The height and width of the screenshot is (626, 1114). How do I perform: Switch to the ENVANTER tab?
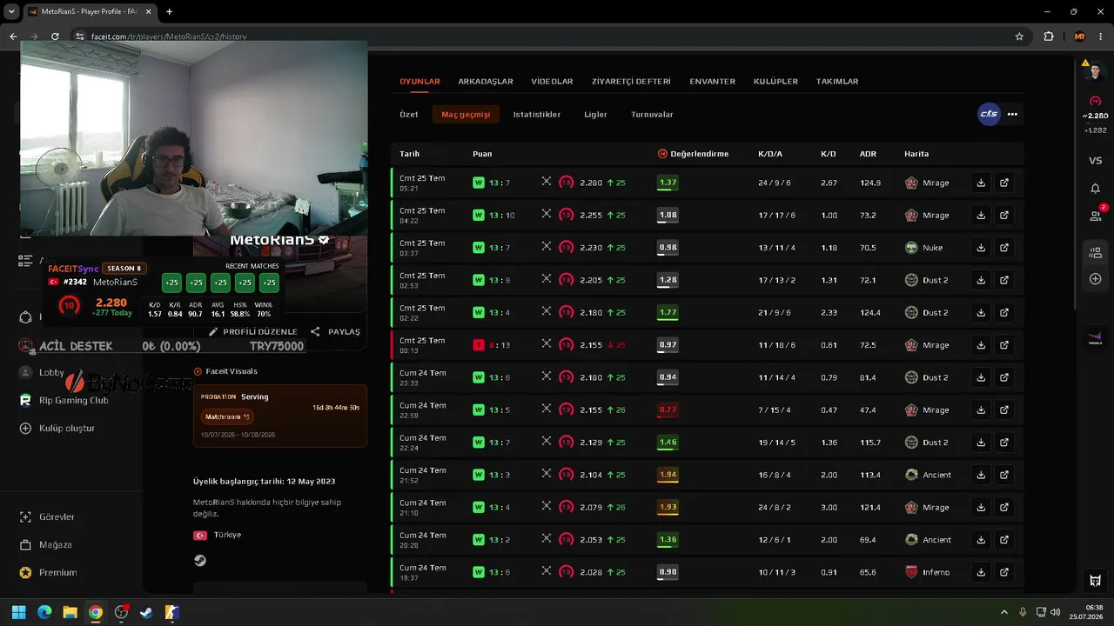click(712, 81)
